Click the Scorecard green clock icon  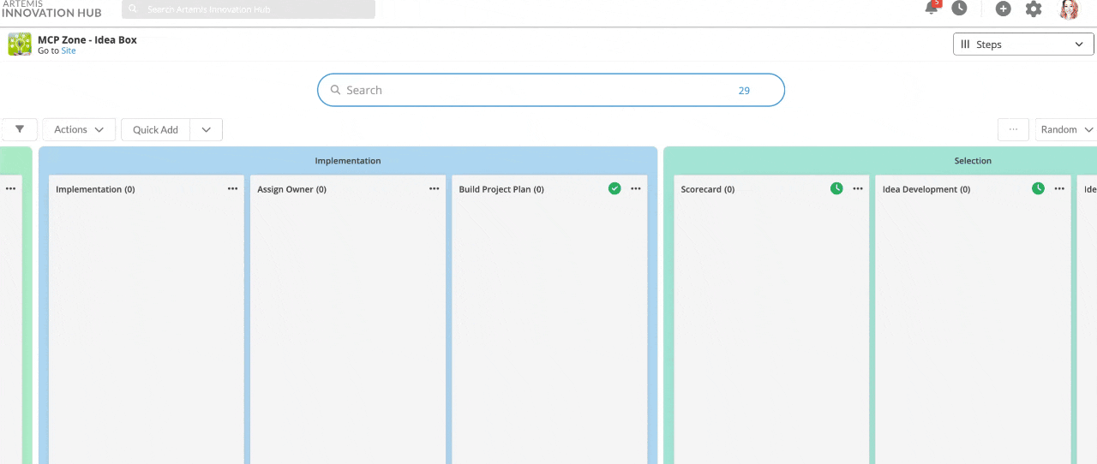(x=836, y=188)
